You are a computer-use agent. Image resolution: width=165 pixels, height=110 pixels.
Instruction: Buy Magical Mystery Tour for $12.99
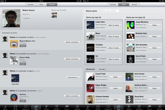click(23, 46)
